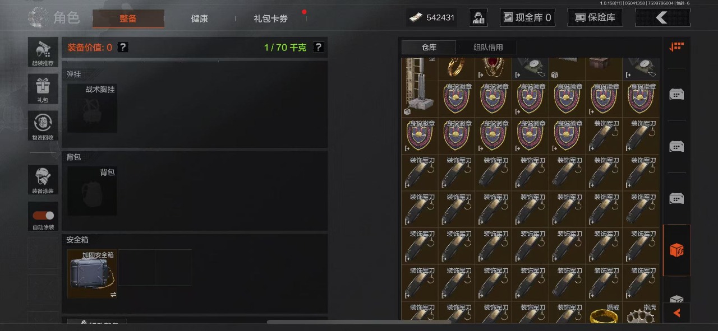This screenshot has width=718, height=331.
Task: Toggle the 自动涂装 auto-skin switch
Action: click(x=43, y=216)
